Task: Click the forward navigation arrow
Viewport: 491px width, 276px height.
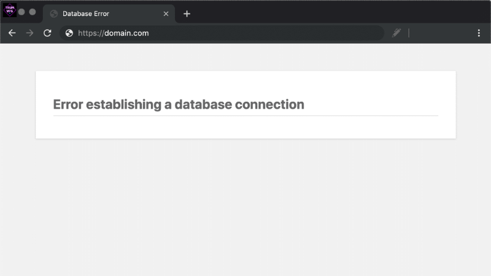Action: [x=29, y=33]
